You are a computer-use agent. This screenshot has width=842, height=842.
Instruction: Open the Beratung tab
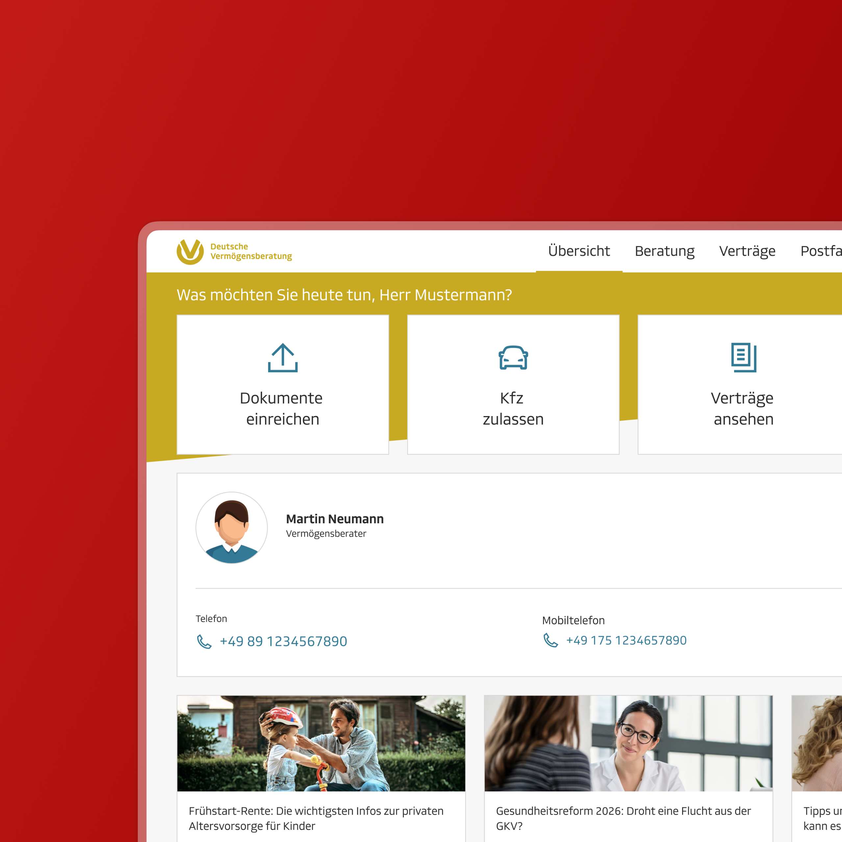664,251
